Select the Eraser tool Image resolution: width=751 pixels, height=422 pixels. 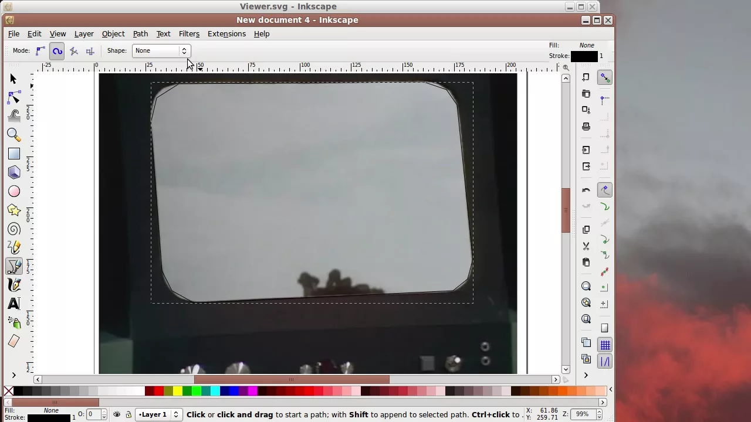pyautogui.click(x=14, y=341)
